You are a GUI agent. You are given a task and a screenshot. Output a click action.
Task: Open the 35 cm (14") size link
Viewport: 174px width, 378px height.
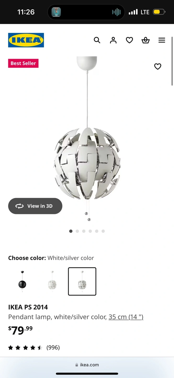tap(126, 317)
